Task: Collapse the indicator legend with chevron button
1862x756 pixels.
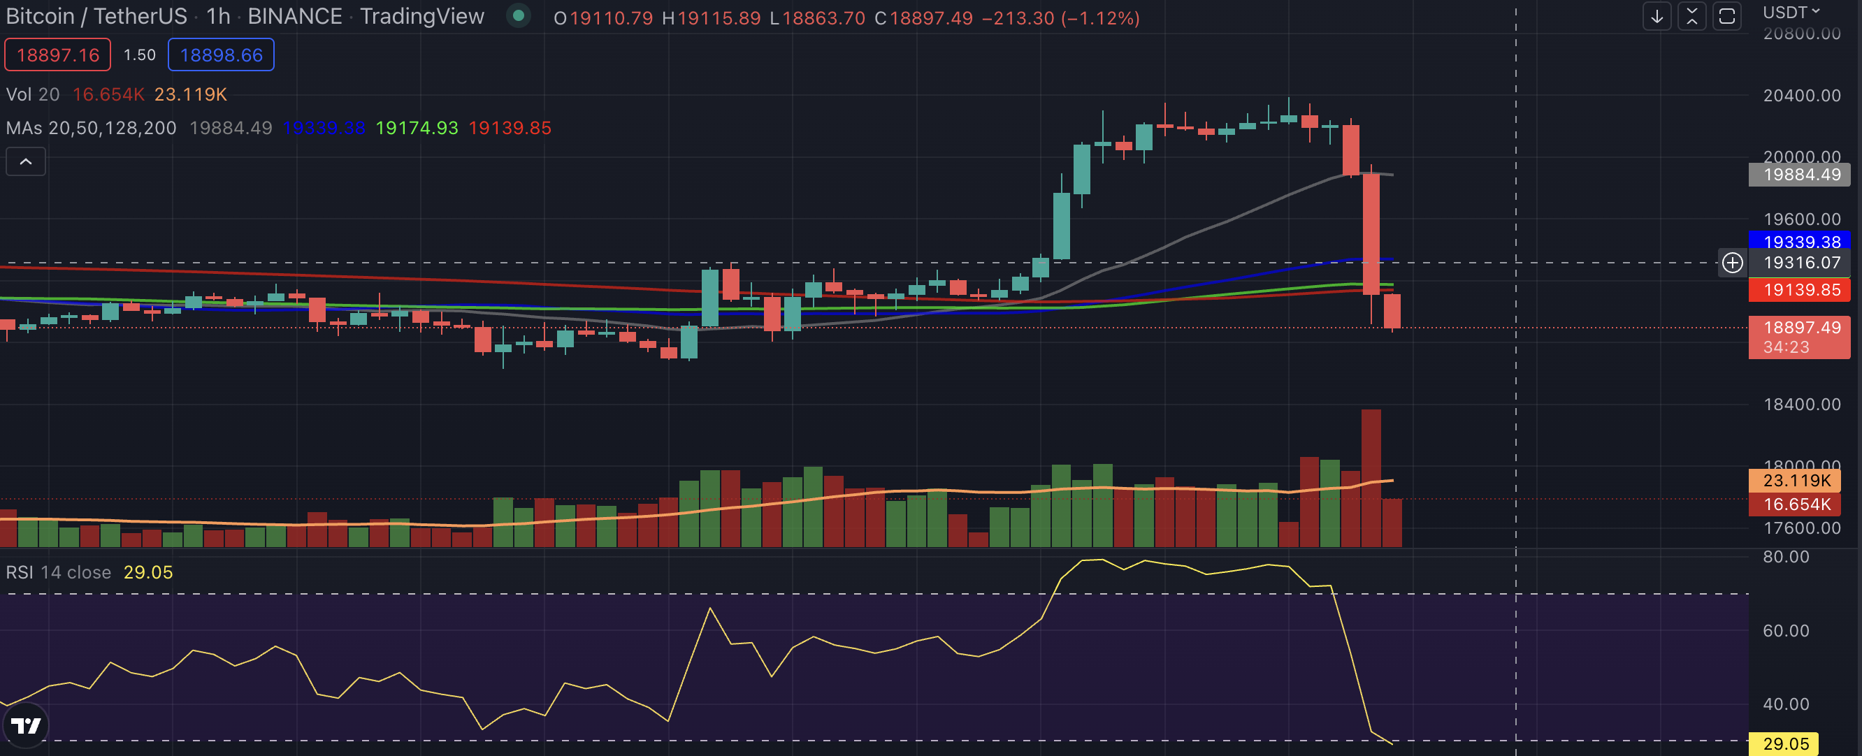Action: (26, 161)
